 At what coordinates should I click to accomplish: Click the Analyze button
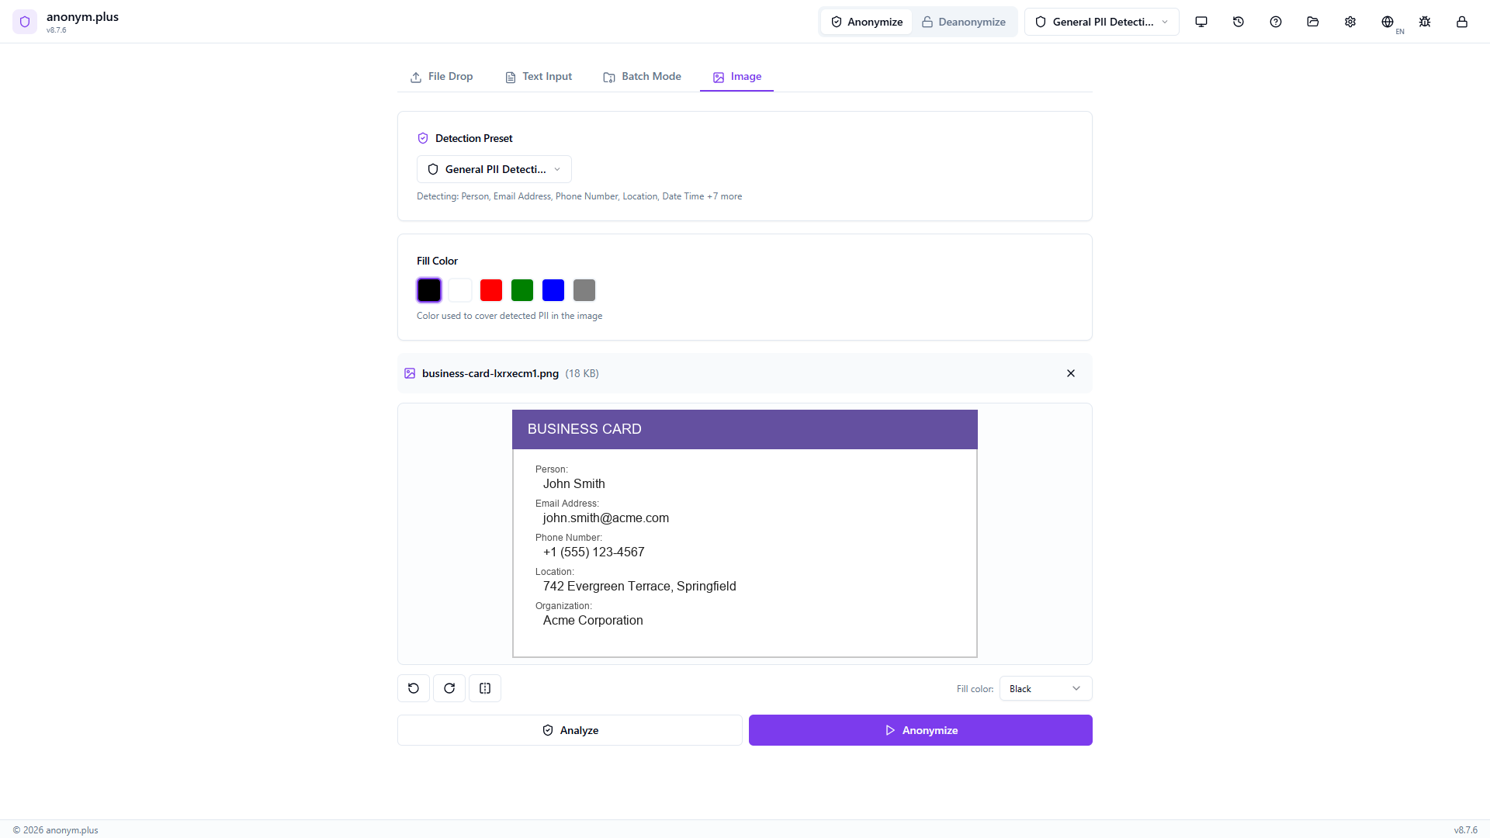(x=569, y=730)
